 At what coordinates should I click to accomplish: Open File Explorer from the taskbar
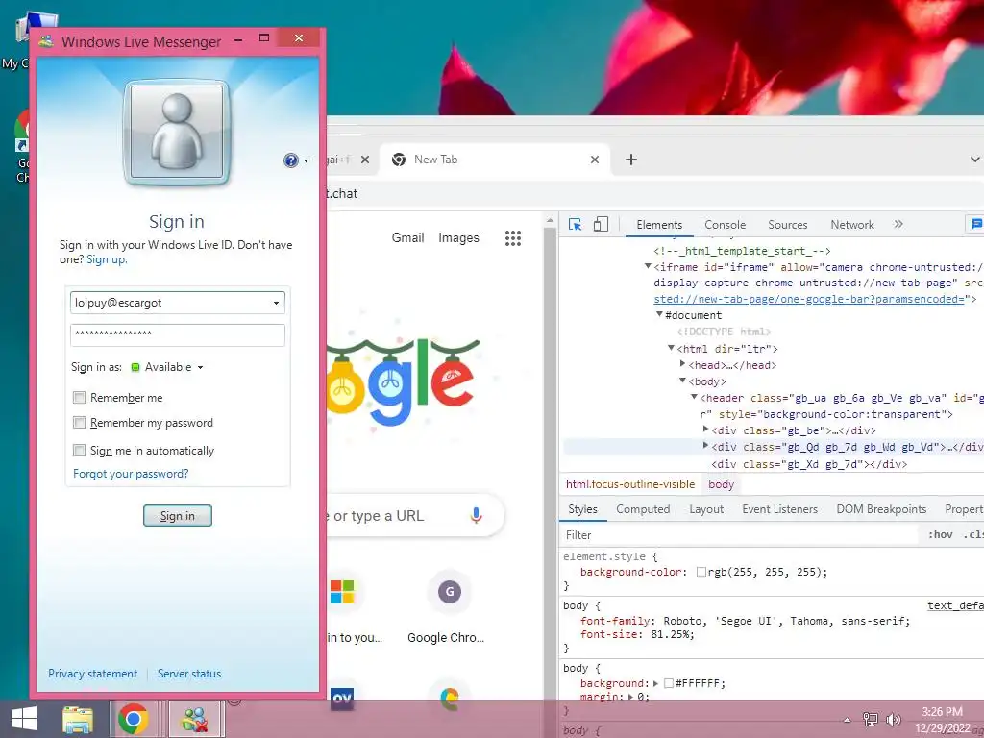coord(78,719)
